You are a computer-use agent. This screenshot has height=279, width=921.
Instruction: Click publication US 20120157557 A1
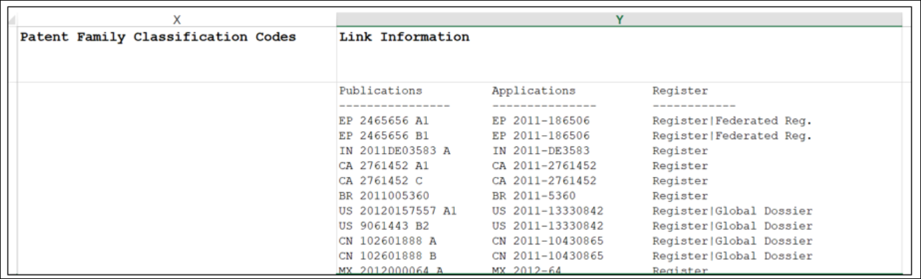[398, 211]
